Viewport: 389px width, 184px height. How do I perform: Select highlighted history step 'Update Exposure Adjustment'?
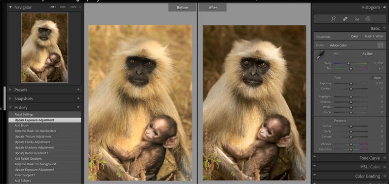coord(45,120)
